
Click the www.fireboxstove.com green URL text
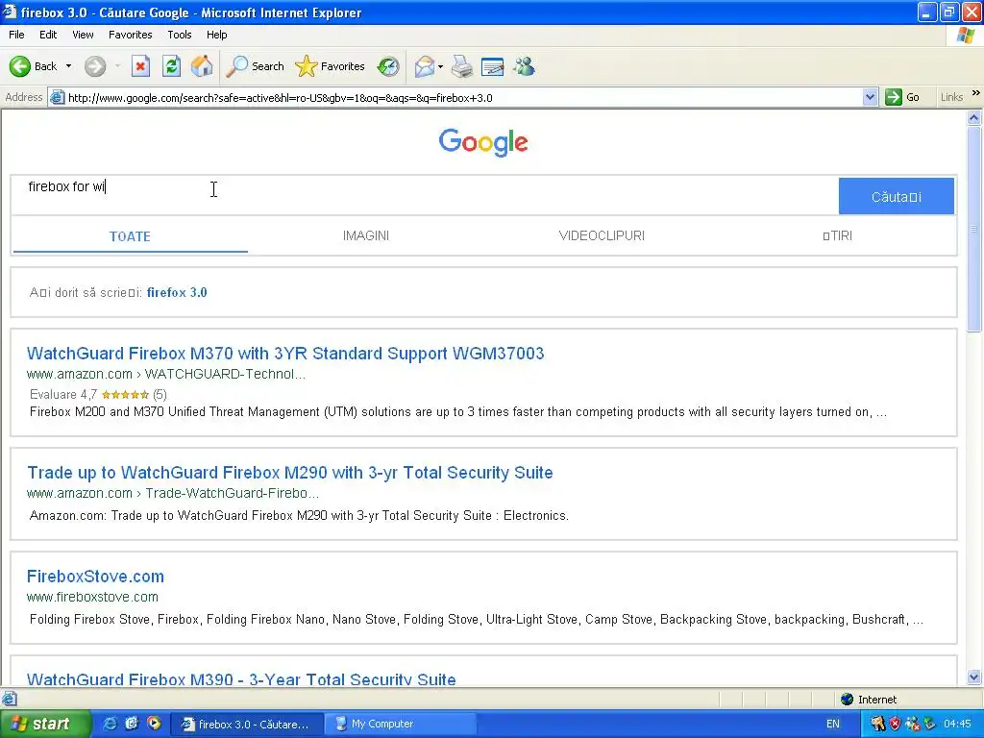92,597
